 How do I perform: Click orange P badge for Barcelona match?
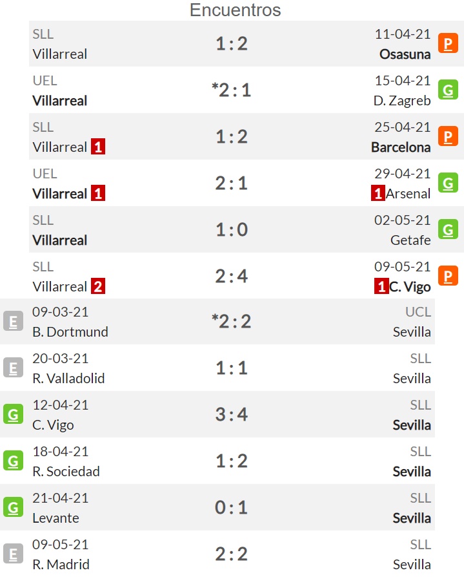pyautogui.click(x=448, y=136)
